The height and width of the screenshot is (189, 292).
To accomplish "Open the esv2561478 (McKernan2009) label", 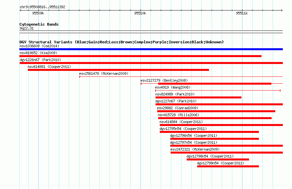I will point(104,73).
